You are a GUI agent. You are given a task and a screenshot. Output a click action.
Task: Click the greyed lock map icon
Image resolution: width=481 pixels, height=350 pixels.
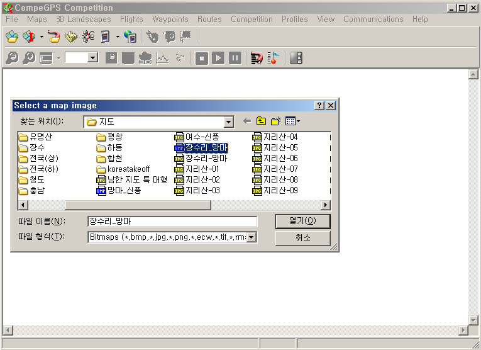coord(111,58)
